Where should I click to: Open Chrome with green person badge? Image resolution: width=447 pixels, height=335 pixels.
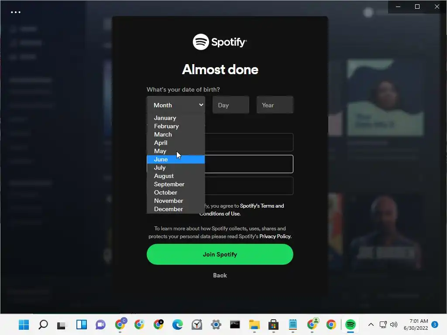coord(313,324)
